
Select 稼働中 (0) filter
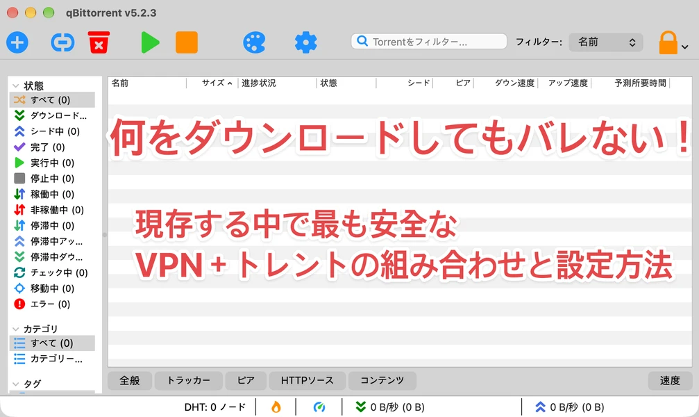[52, 194]
